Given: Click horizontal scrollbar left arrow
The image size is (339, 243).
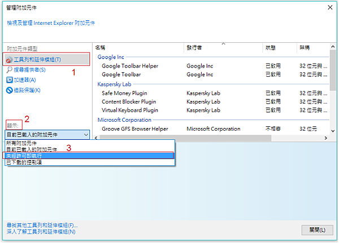Looking at the screenshot, I should 96,138.
